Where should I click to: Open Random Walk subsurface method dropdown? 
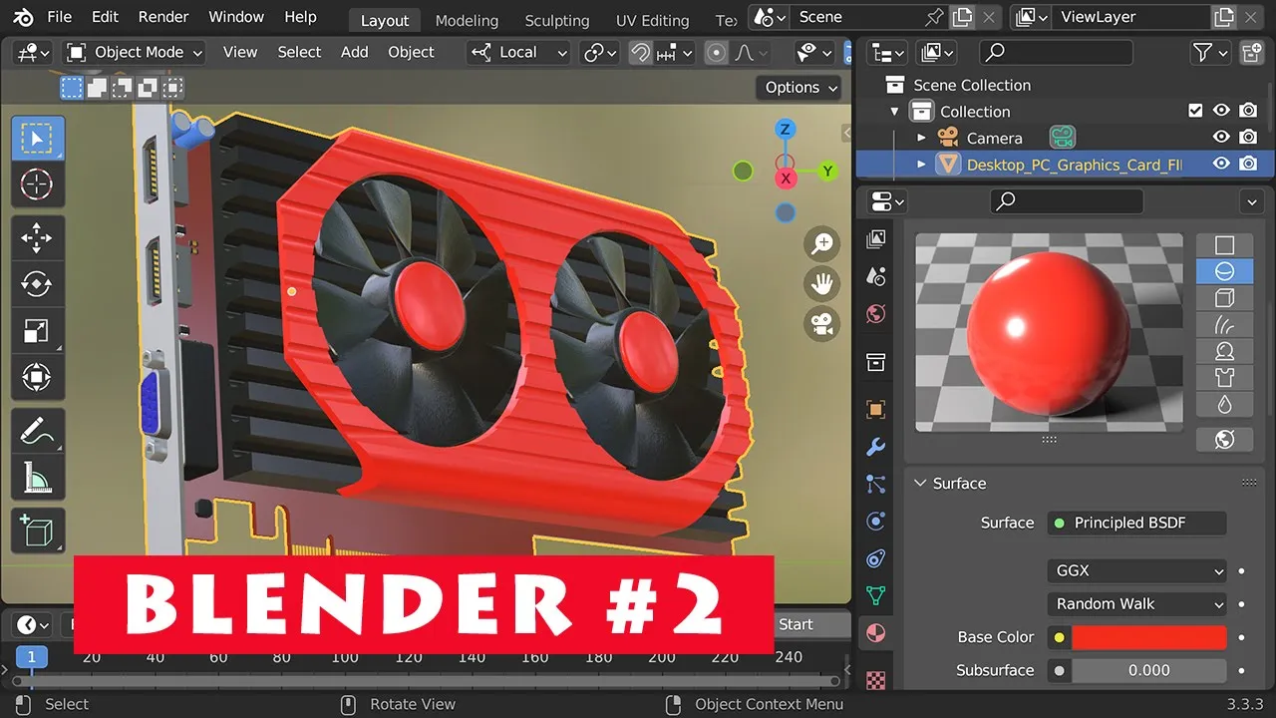[1137, 604]
